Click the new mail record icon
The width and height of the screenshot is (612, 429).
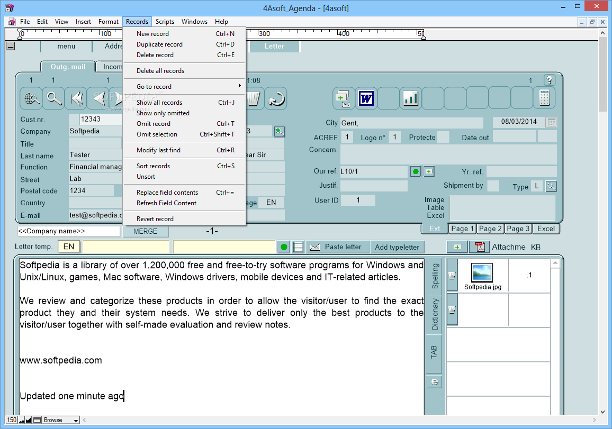pos(344,98)
